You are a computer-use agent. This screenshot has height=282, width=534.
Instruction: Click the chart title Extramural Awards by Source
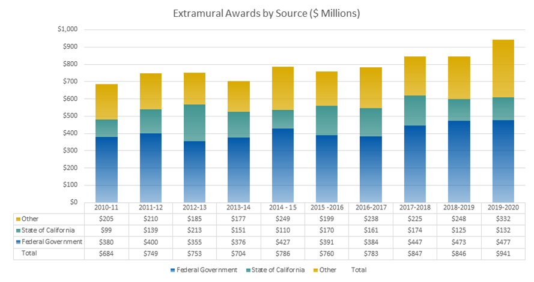pyautogui.click(x=266, y=13)
